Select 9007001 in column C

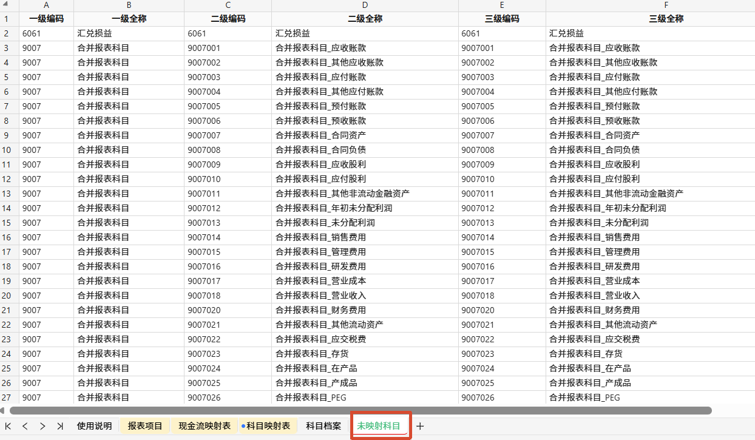(x=228, y=48)
